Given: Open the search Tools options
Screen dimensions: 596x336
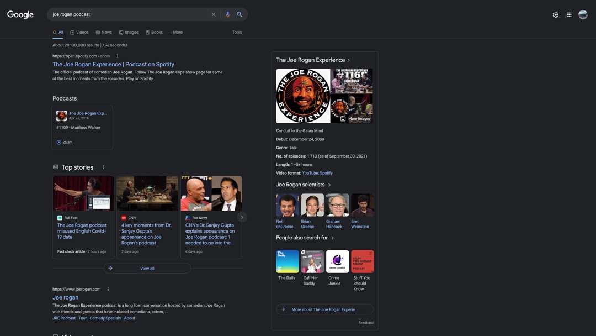Looking at the screenshot, I should pos(237,33).
